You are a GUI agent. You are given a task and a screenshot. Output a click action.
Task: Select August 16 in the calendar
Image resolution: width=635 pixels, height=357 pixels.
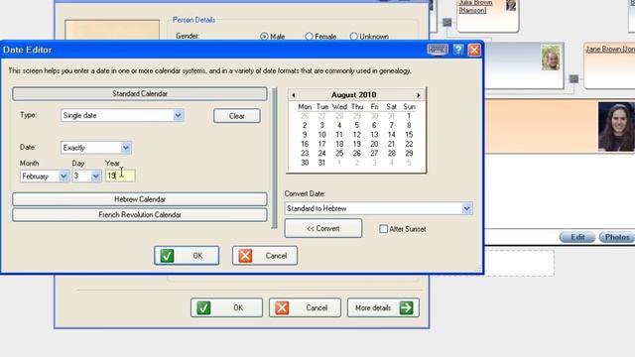(305, 144)
